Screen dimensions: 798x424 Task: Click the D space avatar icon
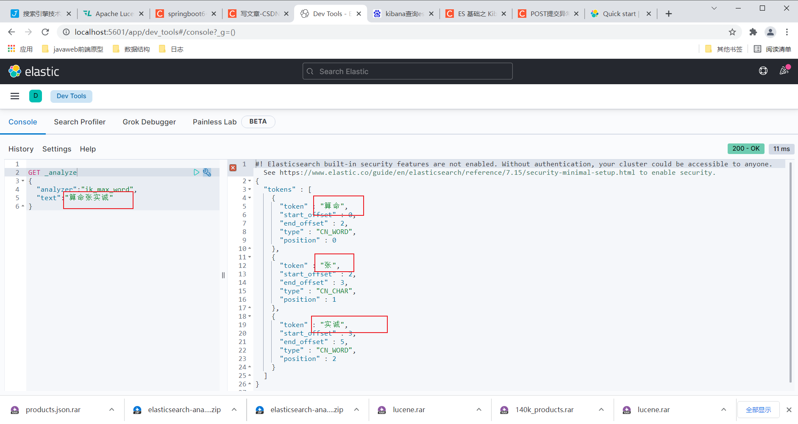36,96
